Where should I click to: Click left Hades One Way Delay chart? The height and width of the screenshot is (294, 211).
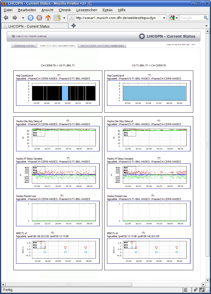tap(58, 139)
